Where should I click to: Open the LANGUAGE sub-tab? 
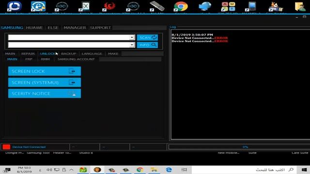pyautogui.click(x=92, y=54)
